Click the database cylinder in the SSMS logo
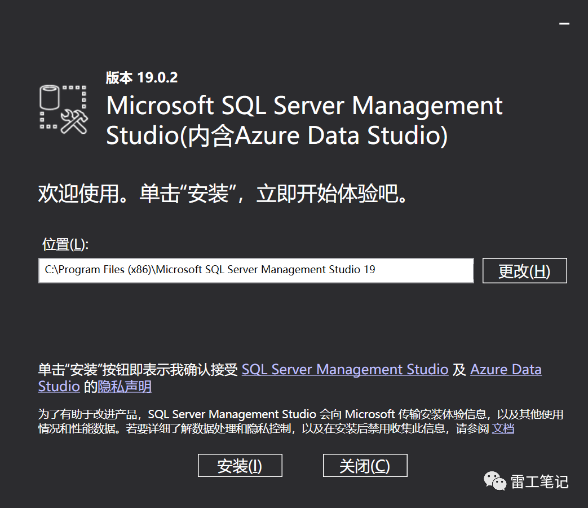This screenshot has width=588, height=508. click(50, 99)
